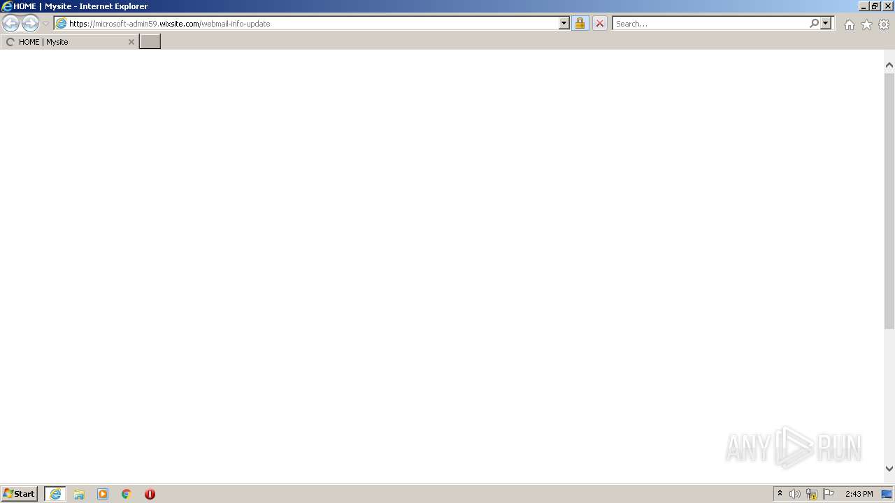The width and height of the screenshot is (895, 503).
Task: Click the address bar URL field
Action: 313,23
